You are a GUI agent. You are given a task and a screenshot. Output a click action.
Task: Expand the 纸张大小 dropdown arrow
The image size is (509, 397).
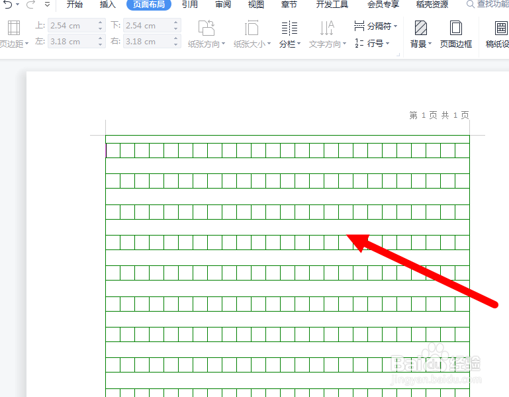269,44
